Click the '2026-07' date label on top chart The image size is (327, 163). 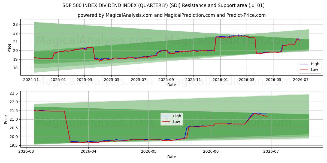point(301,80)
